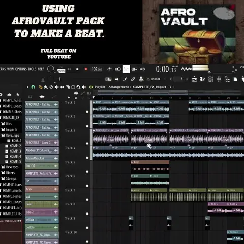Open the Playlist view icon
244x244 pixels.
tap(194, 79)
